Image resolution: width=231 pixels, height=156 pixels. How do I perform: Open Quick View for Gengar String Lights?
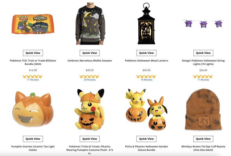[x=203, y=53]
